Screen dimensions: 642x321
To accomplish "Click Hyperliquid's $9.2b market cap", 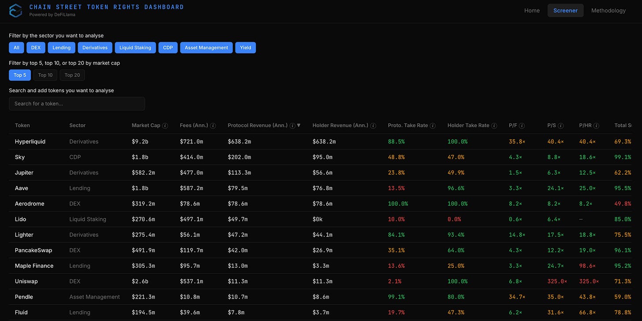I will point(140,142).
